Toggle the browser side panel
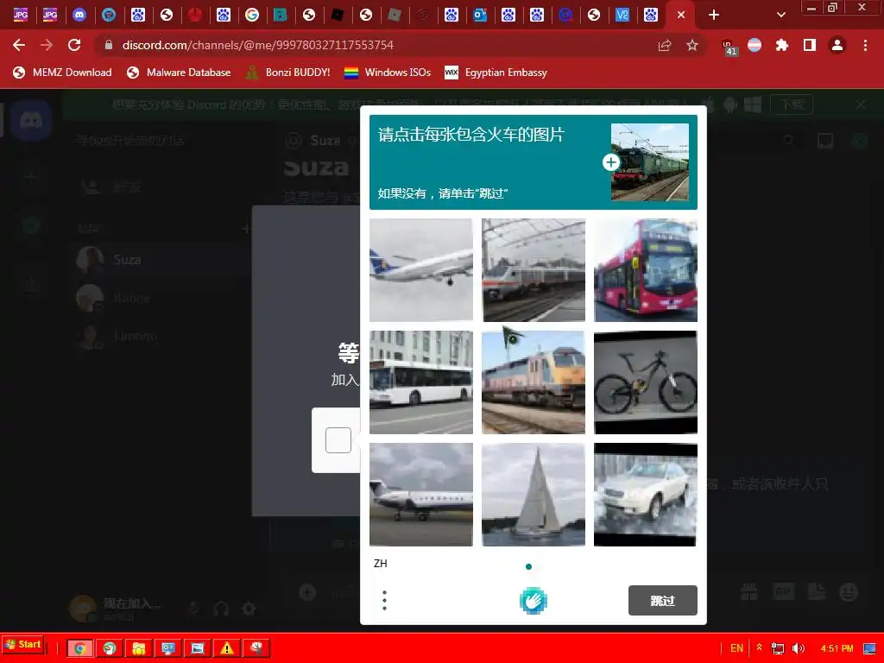 [810, 45]
